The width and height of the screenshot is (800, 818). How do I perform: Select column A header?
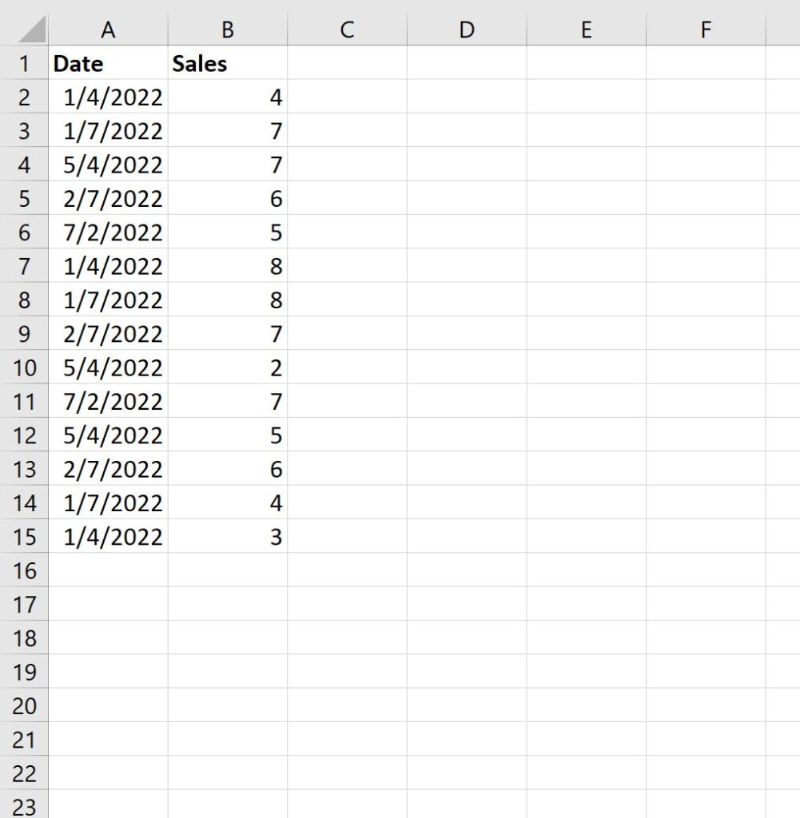pyautogui.click(x=108, y=30)
